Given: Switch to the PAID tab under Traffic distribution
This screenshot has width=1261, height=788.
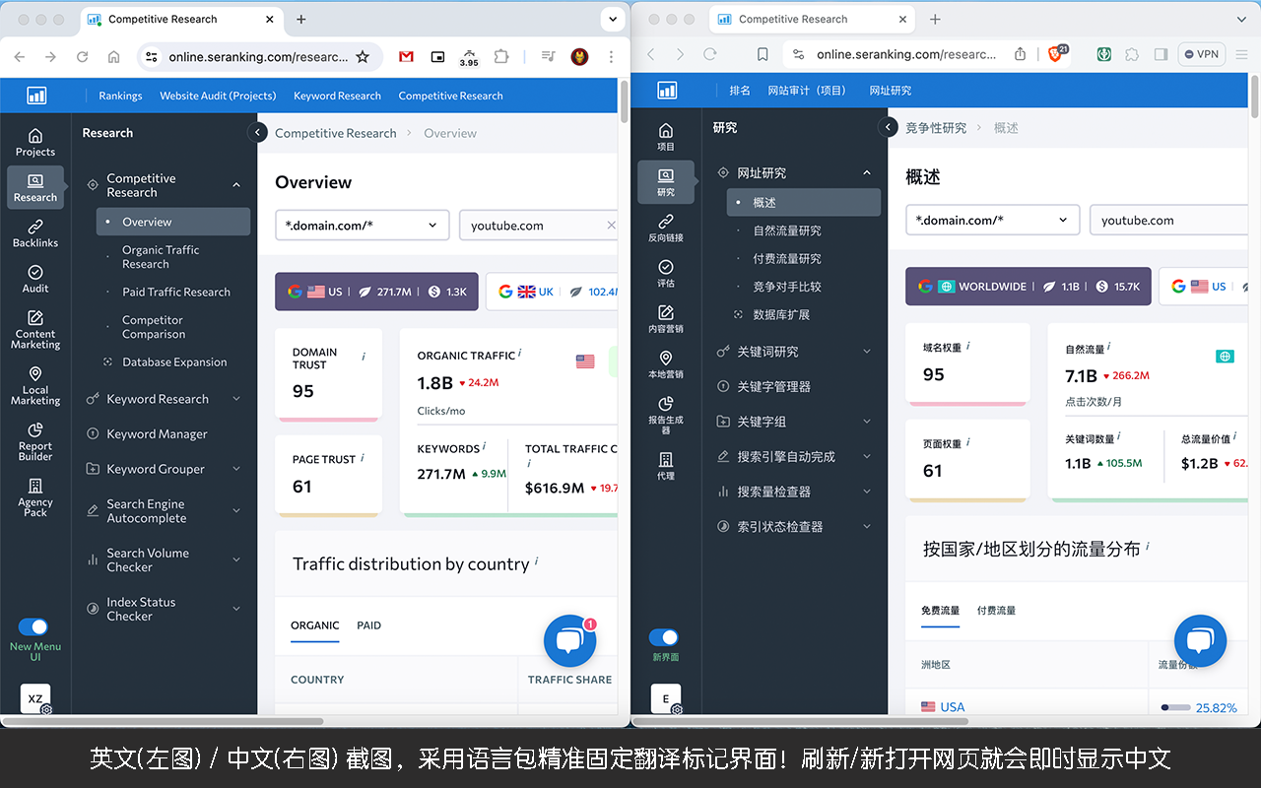Looking at the screenshot, I should [x=368, y=625].
